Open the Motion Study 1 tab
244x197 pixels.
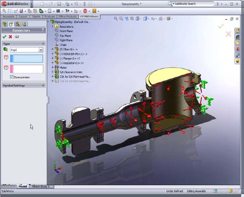[41, 186]
